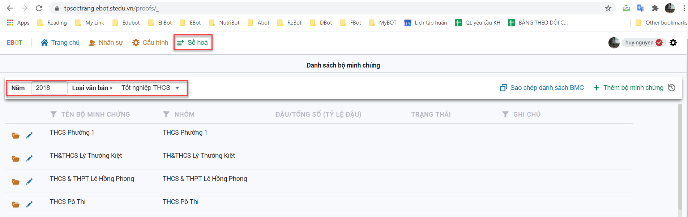
Task: Filter by Tên bộ minh chứng column
Action: (54, 114)
